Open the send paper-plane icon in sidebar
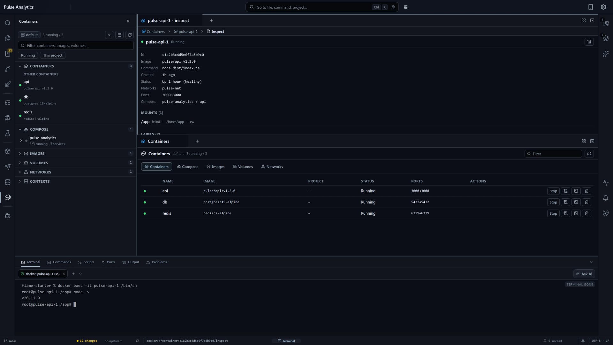Image resolution: width=613 pixels, height=345 pixels. 8,167
